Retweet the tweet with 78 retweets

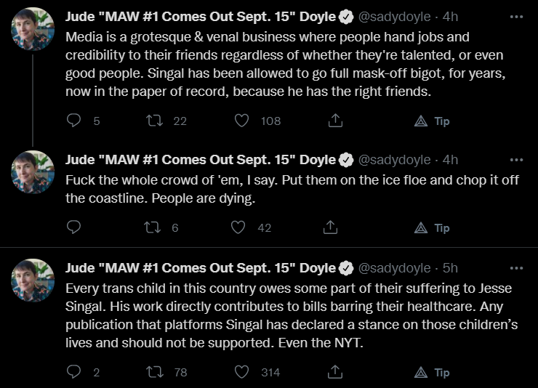click(154, 372)
